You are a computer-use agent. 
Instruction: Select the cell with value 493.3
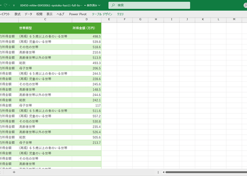point(87,63)
